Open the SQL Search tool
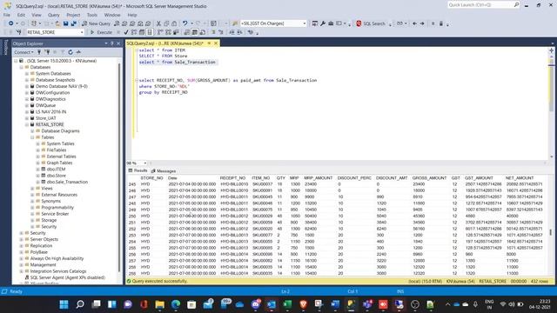557x313 pixels. point(371,23)
